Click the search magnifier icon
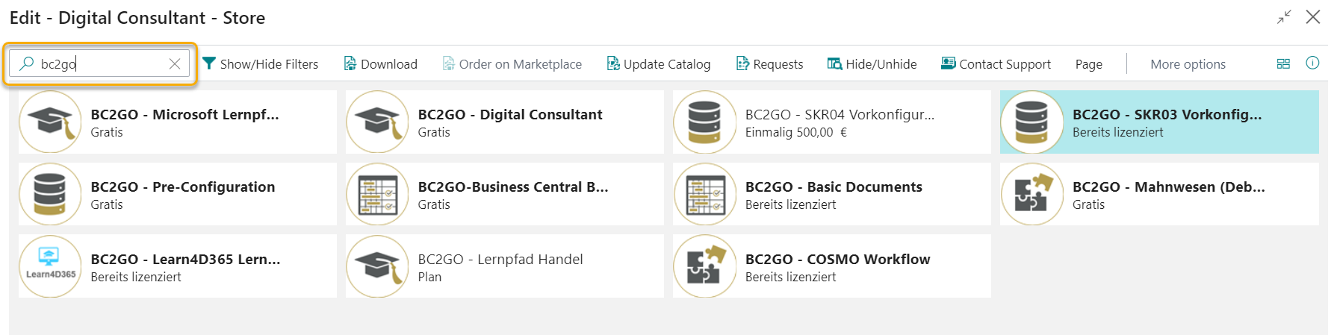The width and height of the screenshot is (1331, 335). 27,64
